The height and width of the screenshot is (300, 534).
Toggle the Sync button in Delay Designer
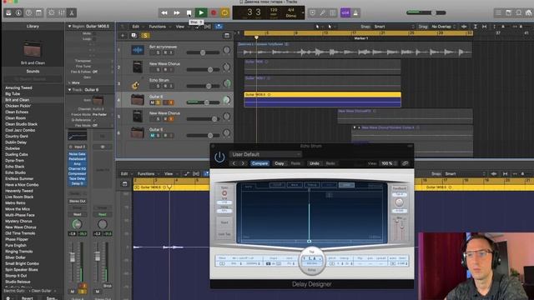tap(224, 193)
